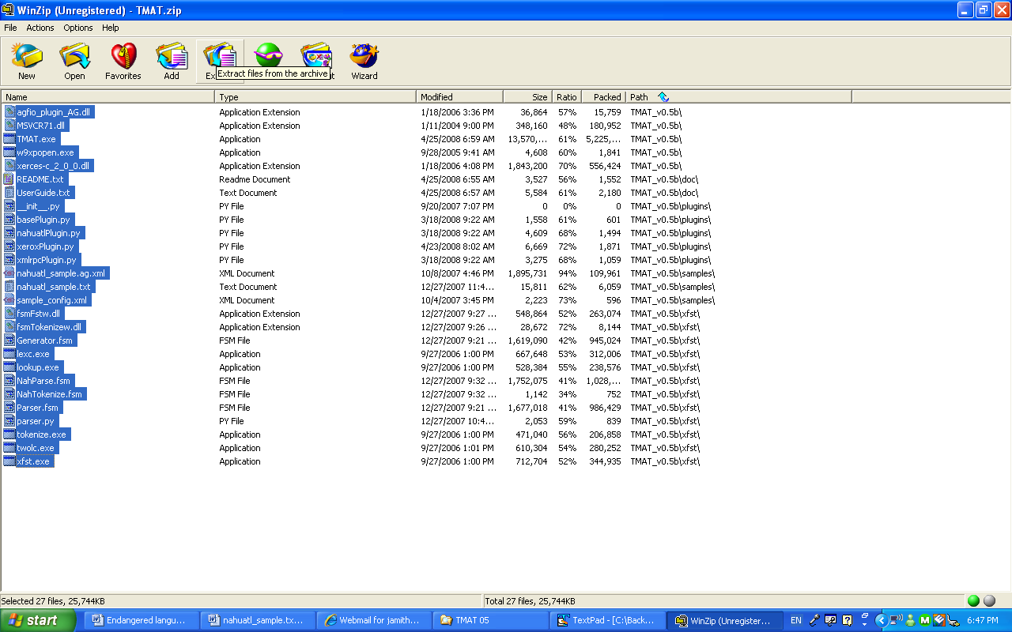Viewport: 1012px width, 632px height.
Task: Select file nahuatl_sample.txt
Action: (x=54, y=287)
